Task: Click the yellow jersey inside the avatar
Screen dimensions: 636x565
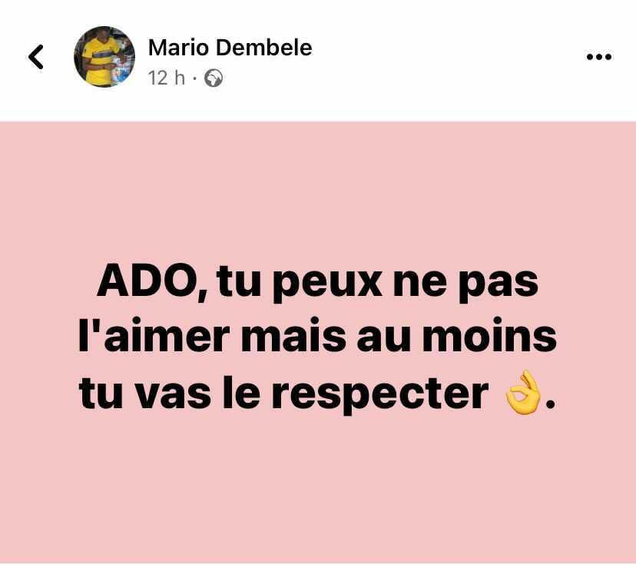Action: 98,60
